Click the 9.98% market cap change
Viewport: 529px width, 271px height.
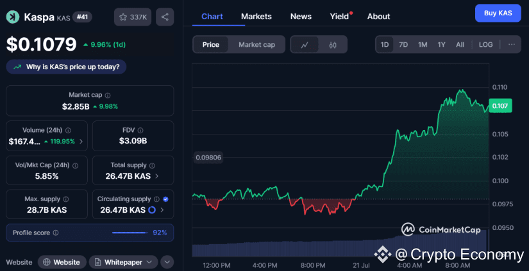(x=105, y=107)
